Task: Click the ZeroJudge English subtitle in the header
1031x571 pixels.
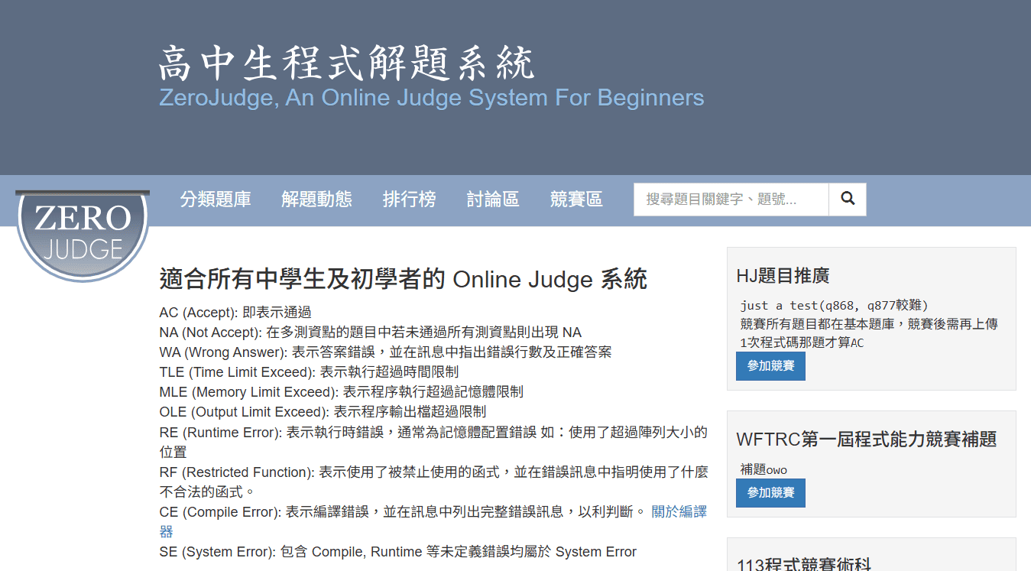Action: (x=431, y=98)
